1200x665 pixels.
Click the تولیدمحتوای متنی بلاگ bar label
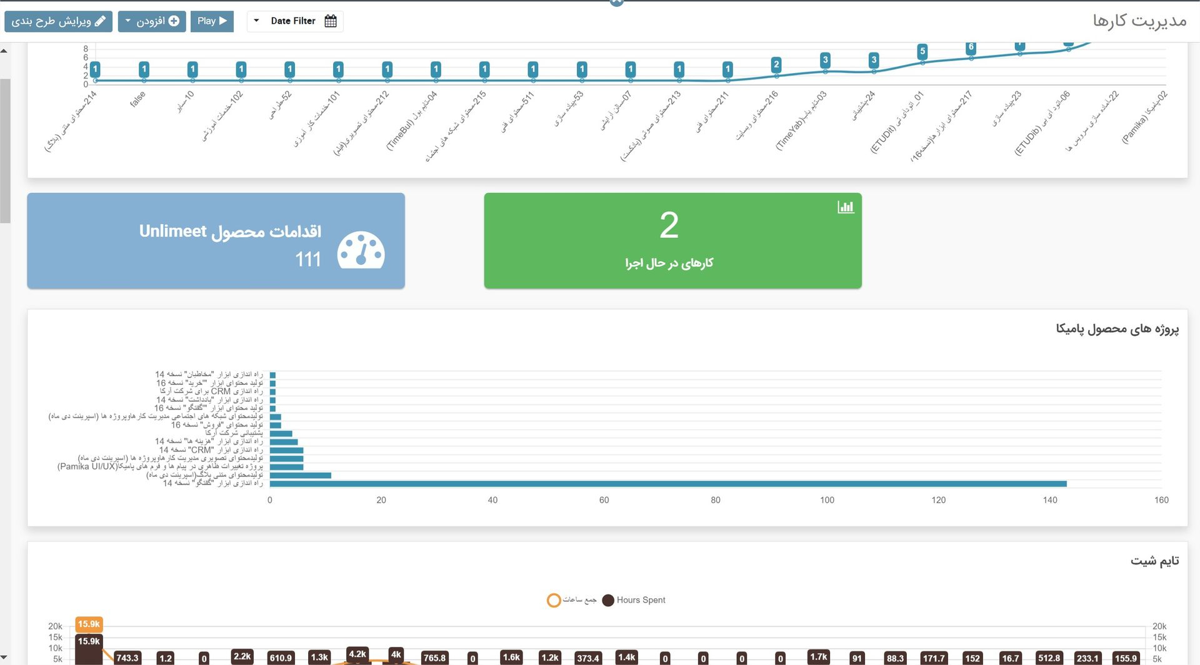[205, 475]
